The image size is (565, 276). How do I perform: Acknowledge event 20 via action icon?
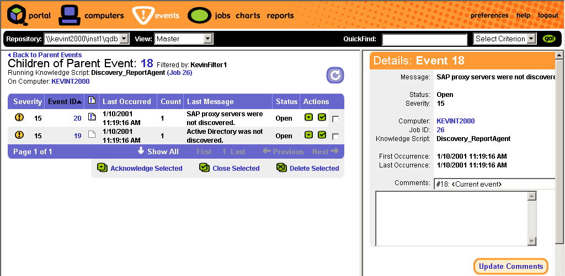pyautogui.click(x=308, y=117)
